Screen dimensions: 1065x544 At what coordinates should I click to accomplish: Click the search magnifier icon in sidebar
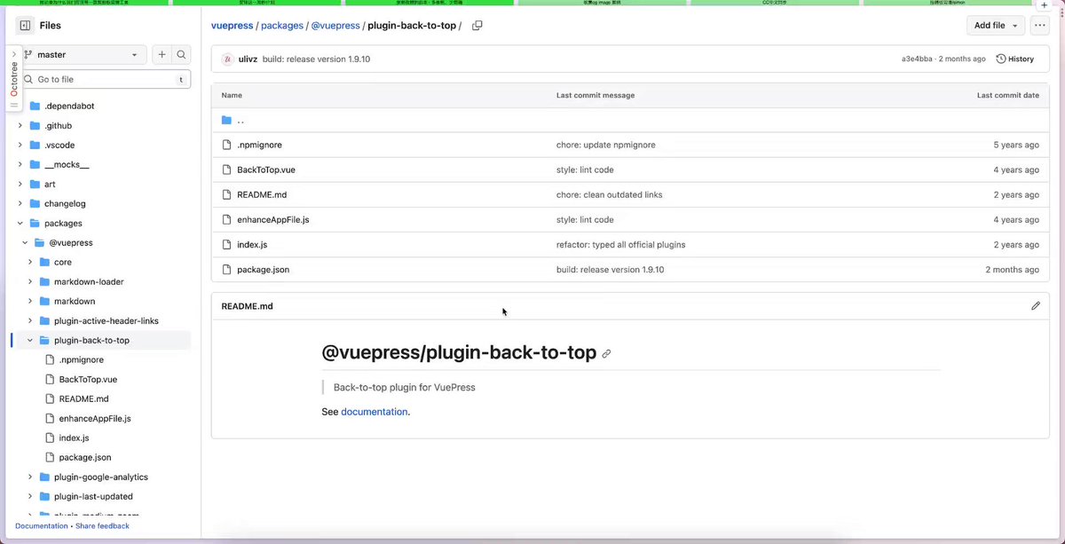(181, 55)
